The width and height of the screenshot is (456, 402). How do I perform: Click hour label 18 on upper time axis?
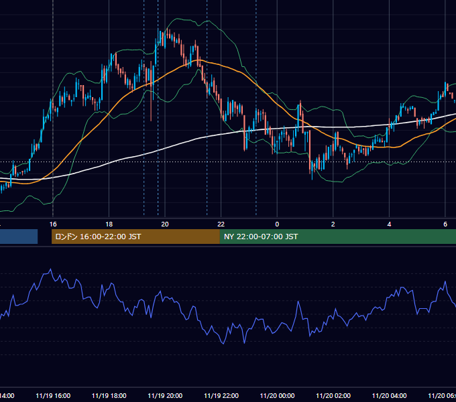(x=109, y=224)
